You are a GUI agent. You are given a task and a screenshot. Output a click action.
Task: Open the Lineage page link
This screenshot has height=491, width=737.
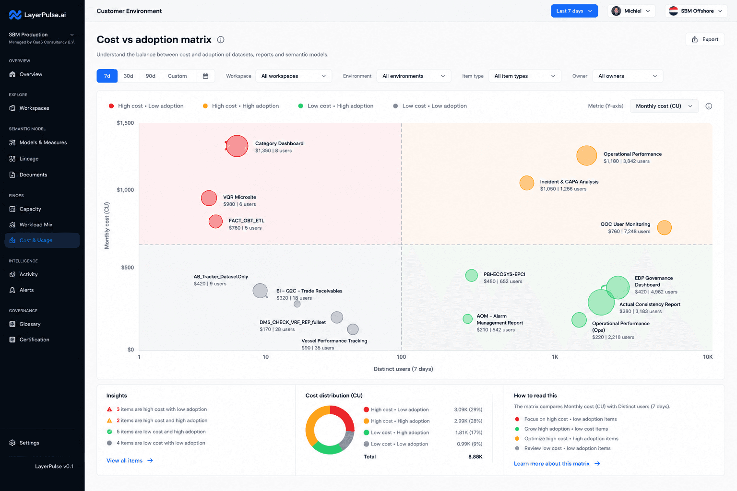[x=42, y=159]
